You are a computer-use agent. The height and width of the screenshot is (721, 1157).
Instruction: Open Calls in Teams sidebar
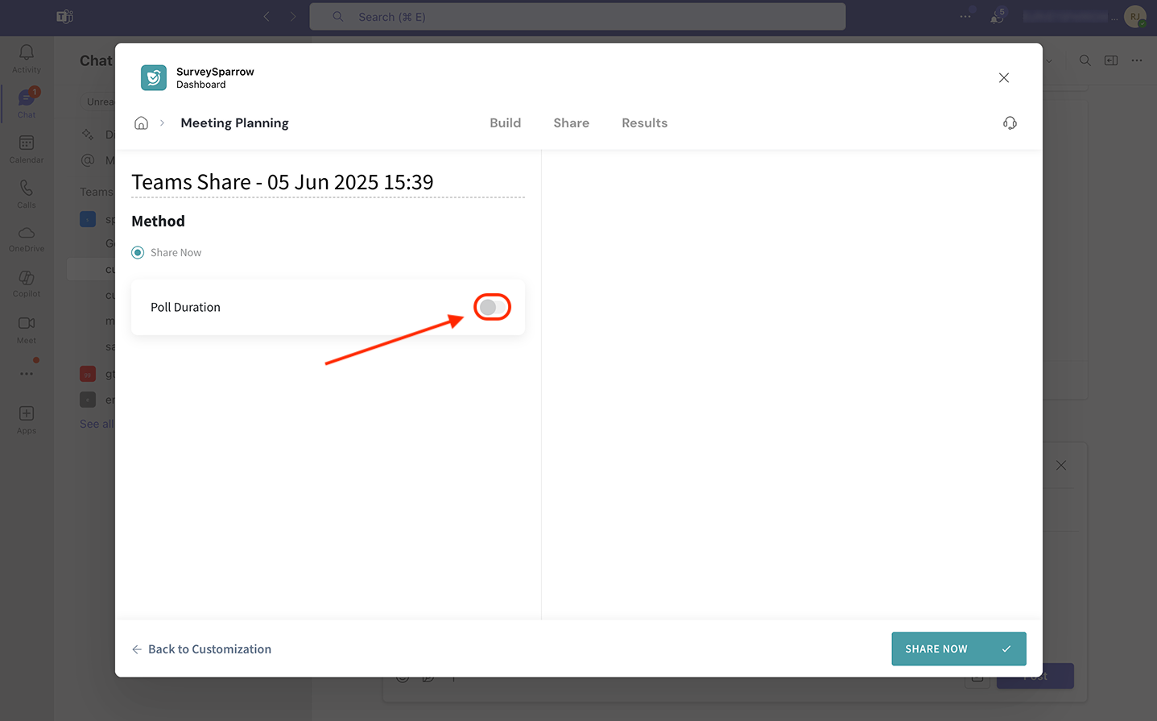27,193
